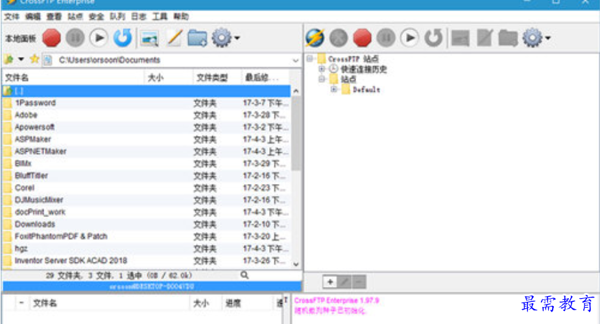The image size is (600, 324).
Task: Click the play button in remote toolbar
Action: click(x=409, y=38)
